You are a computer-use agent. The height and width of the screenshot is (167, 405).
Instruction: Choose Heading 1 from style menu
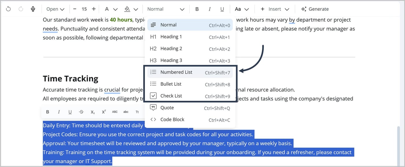coord(190,37)
